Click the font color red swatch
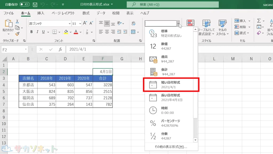Viewport: 273px width, 154px height. point(76,32)
